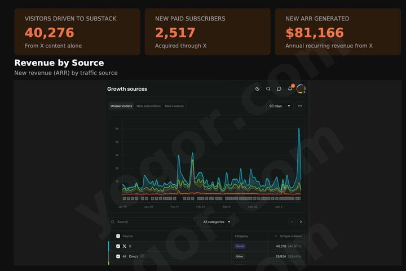
Task: Toggle the select-all checkbox in the Source header
Action: pyautogui.click(x=118, y=236)
